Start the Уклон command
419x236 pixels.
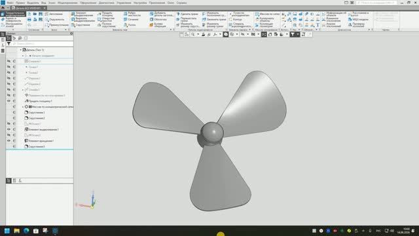(x=130, y=25)
